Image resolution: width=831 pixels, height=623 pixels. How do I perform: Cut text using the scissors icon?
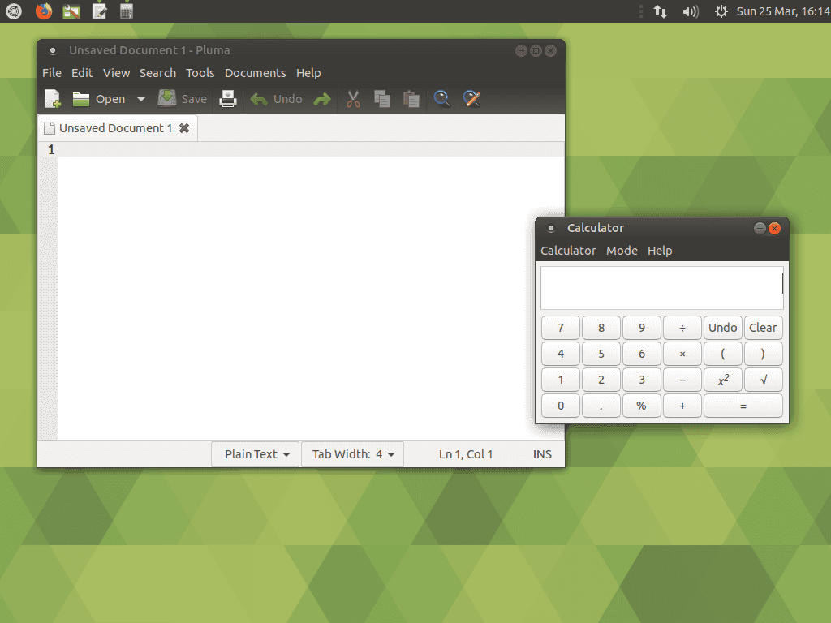353,98
